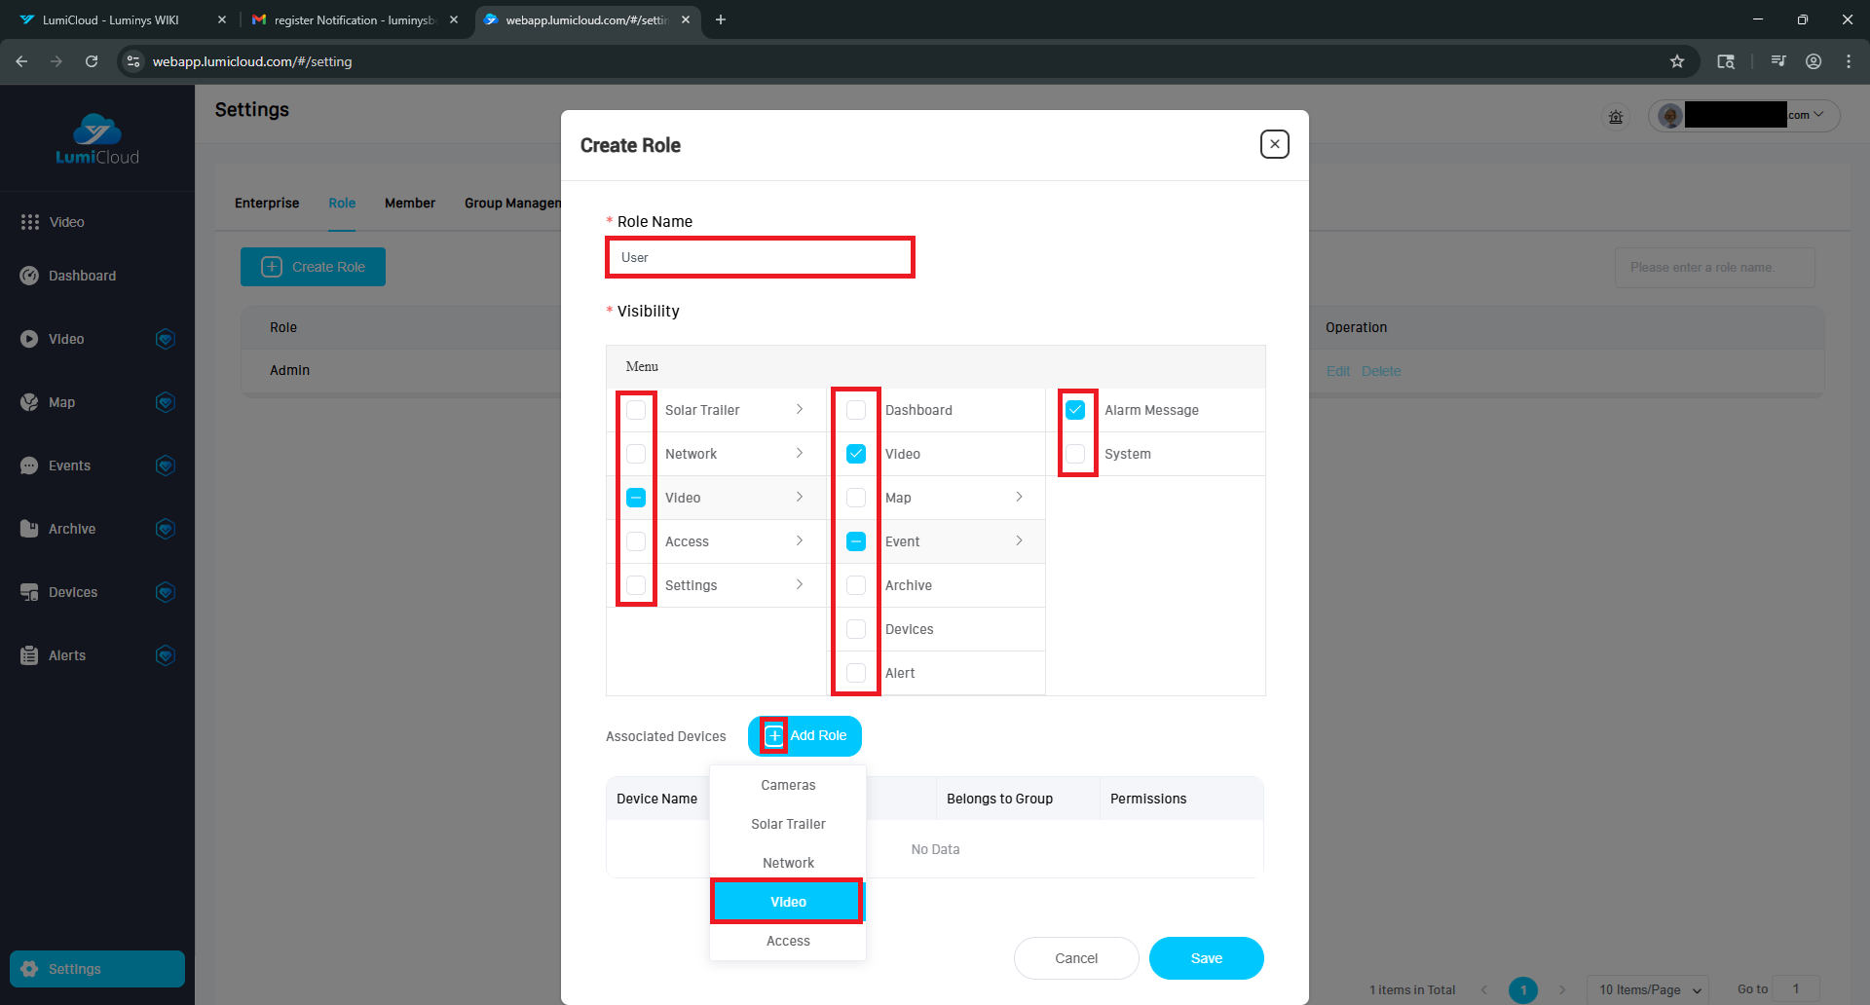Expand the Network menu row arrow
Viewport: 1870px width, 1005px height.
tap(800, 454)
